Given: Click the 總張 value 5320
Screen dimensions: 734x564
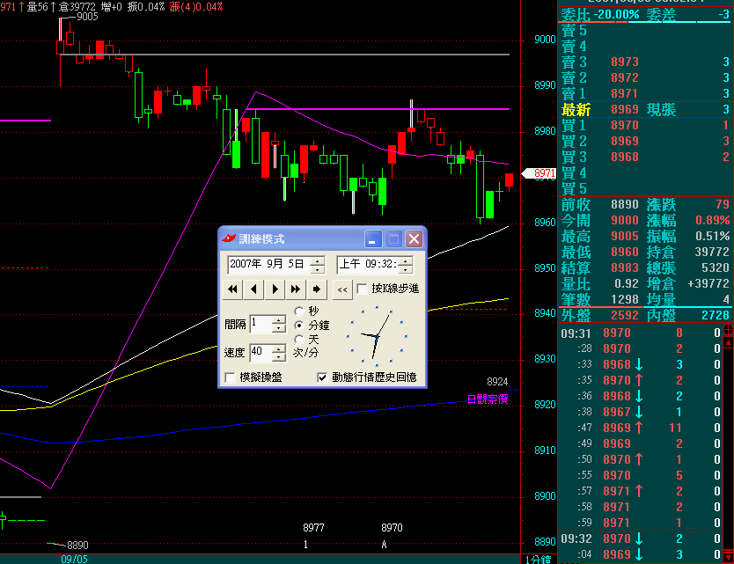Looking at the screenshot, I should pyautogui.click(x=716, y=267).
